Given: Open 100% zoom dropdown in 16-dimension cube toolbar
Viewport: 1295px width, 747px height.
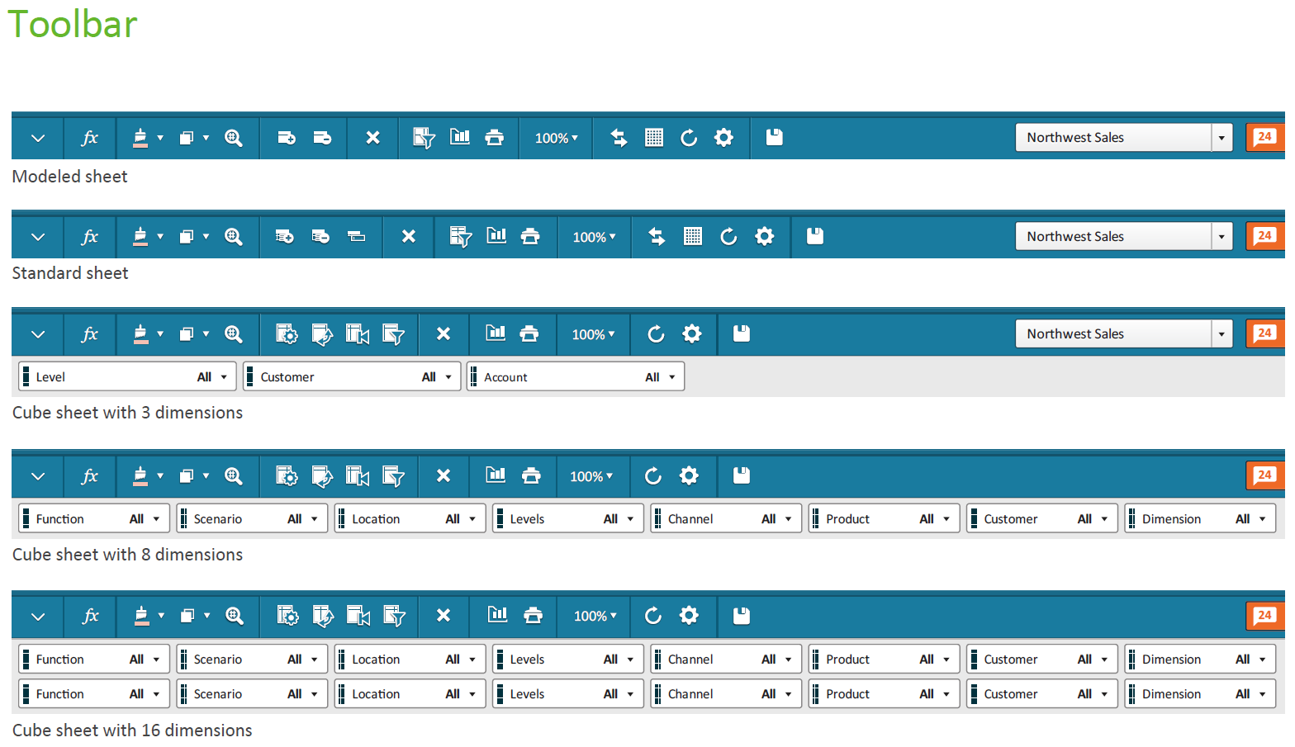Looking at the screenshot, I should pos(595,616).
